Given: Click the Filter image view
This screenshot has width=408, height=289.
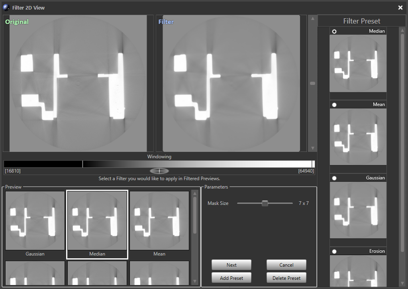Looking at the screenshot, I should [231, 83].
